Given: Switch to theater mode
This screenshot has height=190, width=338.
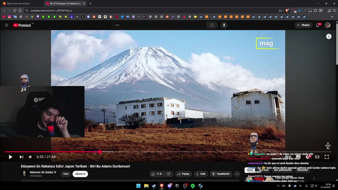Looking at the screenshot, I should [x=317, y=157].
